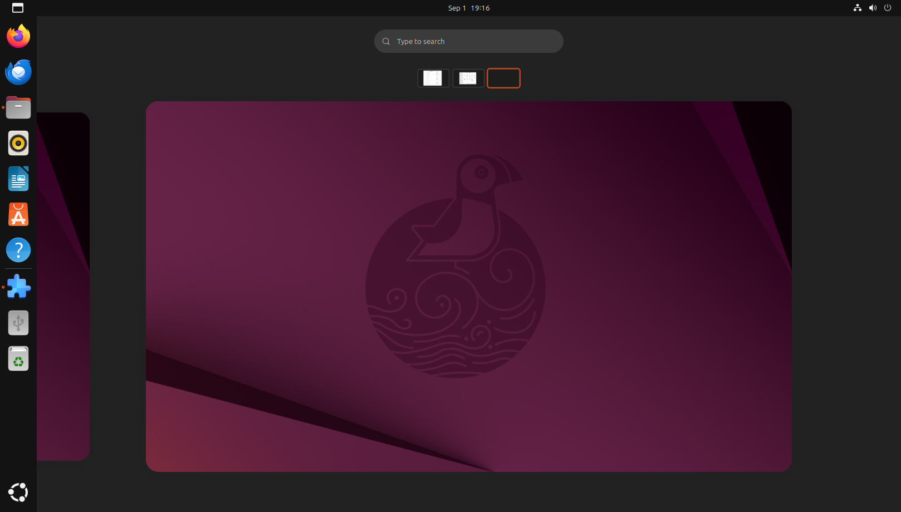Open the Trash from the dock
The width and height of the screenshot is (901, 512).
[x=18, y=358]
